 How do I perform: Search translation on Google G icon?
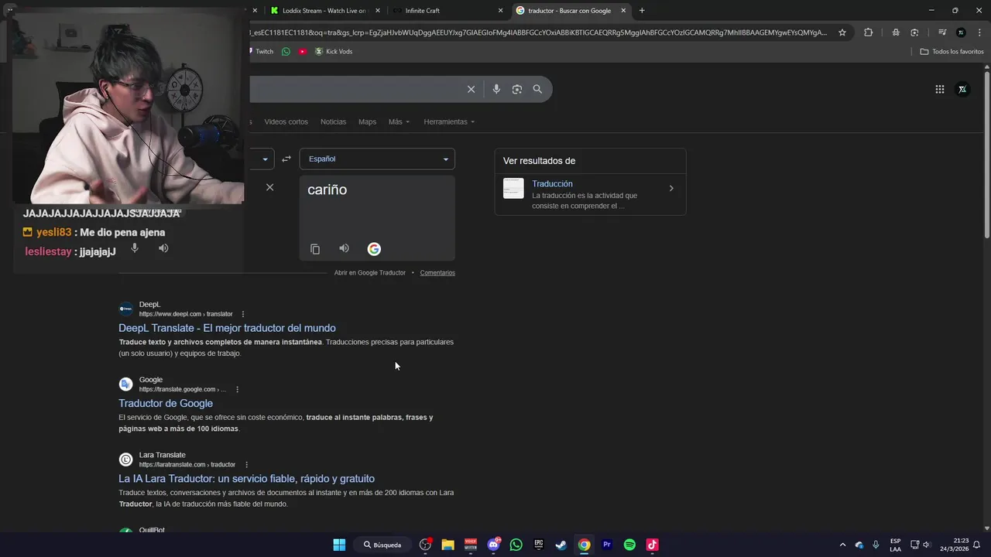(374, 249)
